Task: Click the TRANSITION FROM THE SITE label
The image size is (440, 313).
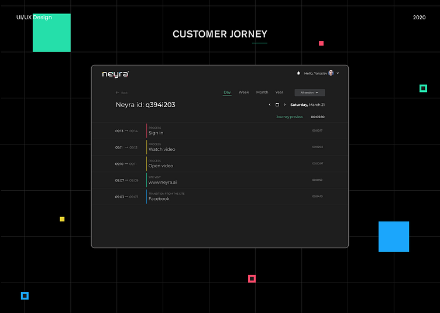Action: [166, 194]
